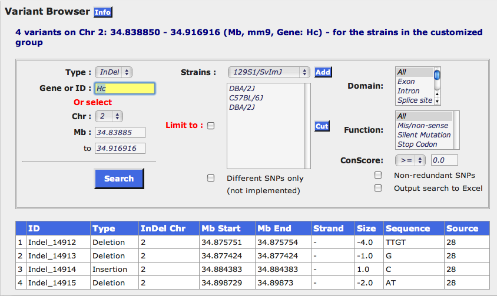Click the Gene or ID input field
Image resolution: width=497 pixels, height=296 pixels.
point(124,88)
